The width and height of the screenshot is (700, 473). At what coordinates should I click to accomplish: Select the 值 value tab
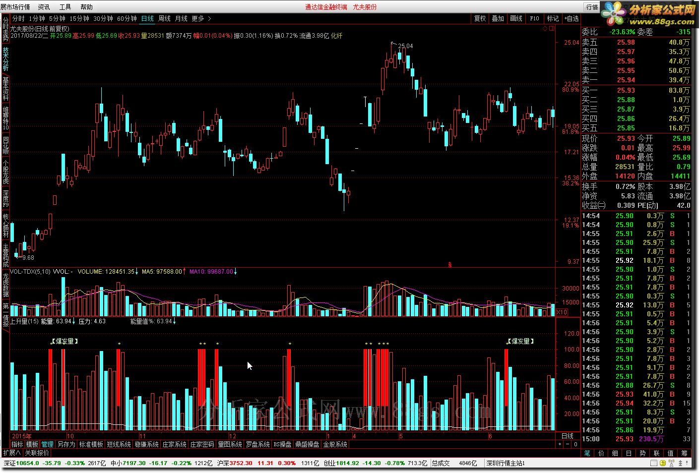pos(671,453)
